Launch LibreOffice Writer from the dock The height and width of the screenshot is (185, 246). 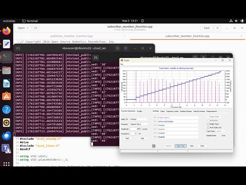(x=7, y=83)
